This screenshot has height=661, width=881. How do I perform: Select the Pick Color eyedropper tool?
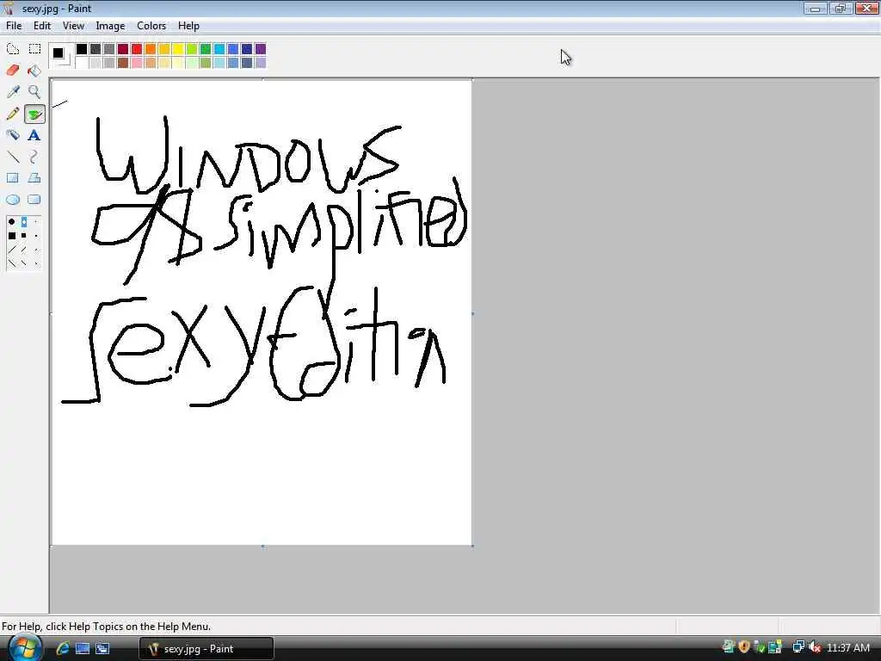coord(12,91)
